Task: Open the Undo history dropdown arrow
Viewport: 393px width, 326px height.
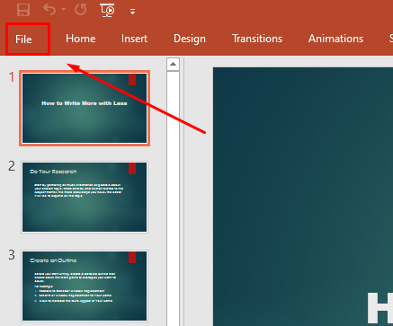Action: click(63, 10)
